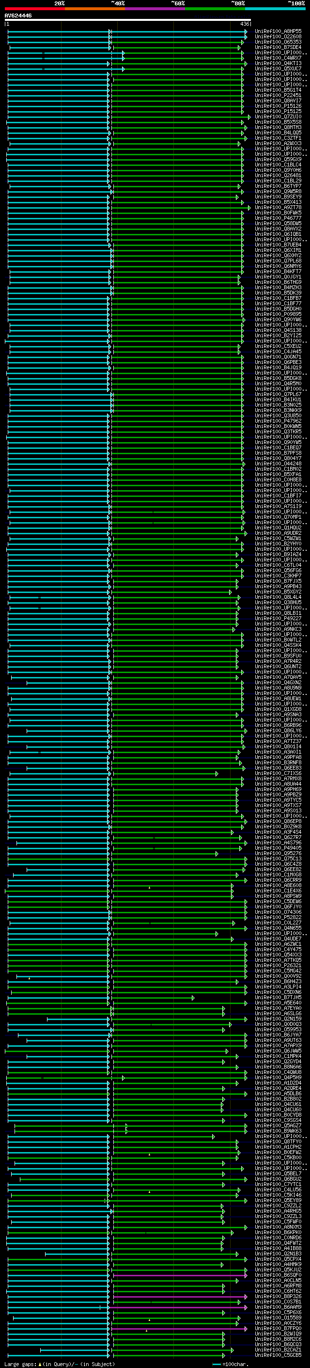Image resolution: width=310 pixels, height=1368 pixels.
Task: Select the UniRef100_A9ZT78 label
Action: (x=278, y=207)
